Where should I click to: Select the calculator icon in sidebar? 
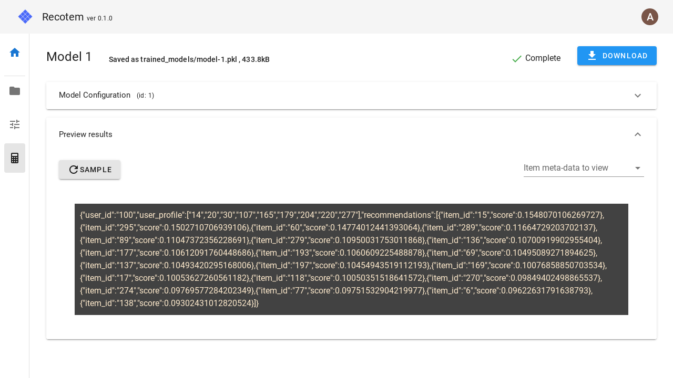click(15, 158)
